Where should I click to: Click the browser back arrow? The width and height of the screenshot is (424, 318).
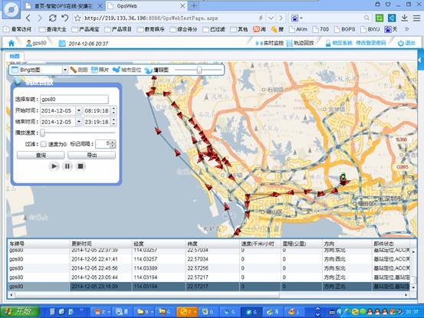pyautogui.click(x=28, y=18)
